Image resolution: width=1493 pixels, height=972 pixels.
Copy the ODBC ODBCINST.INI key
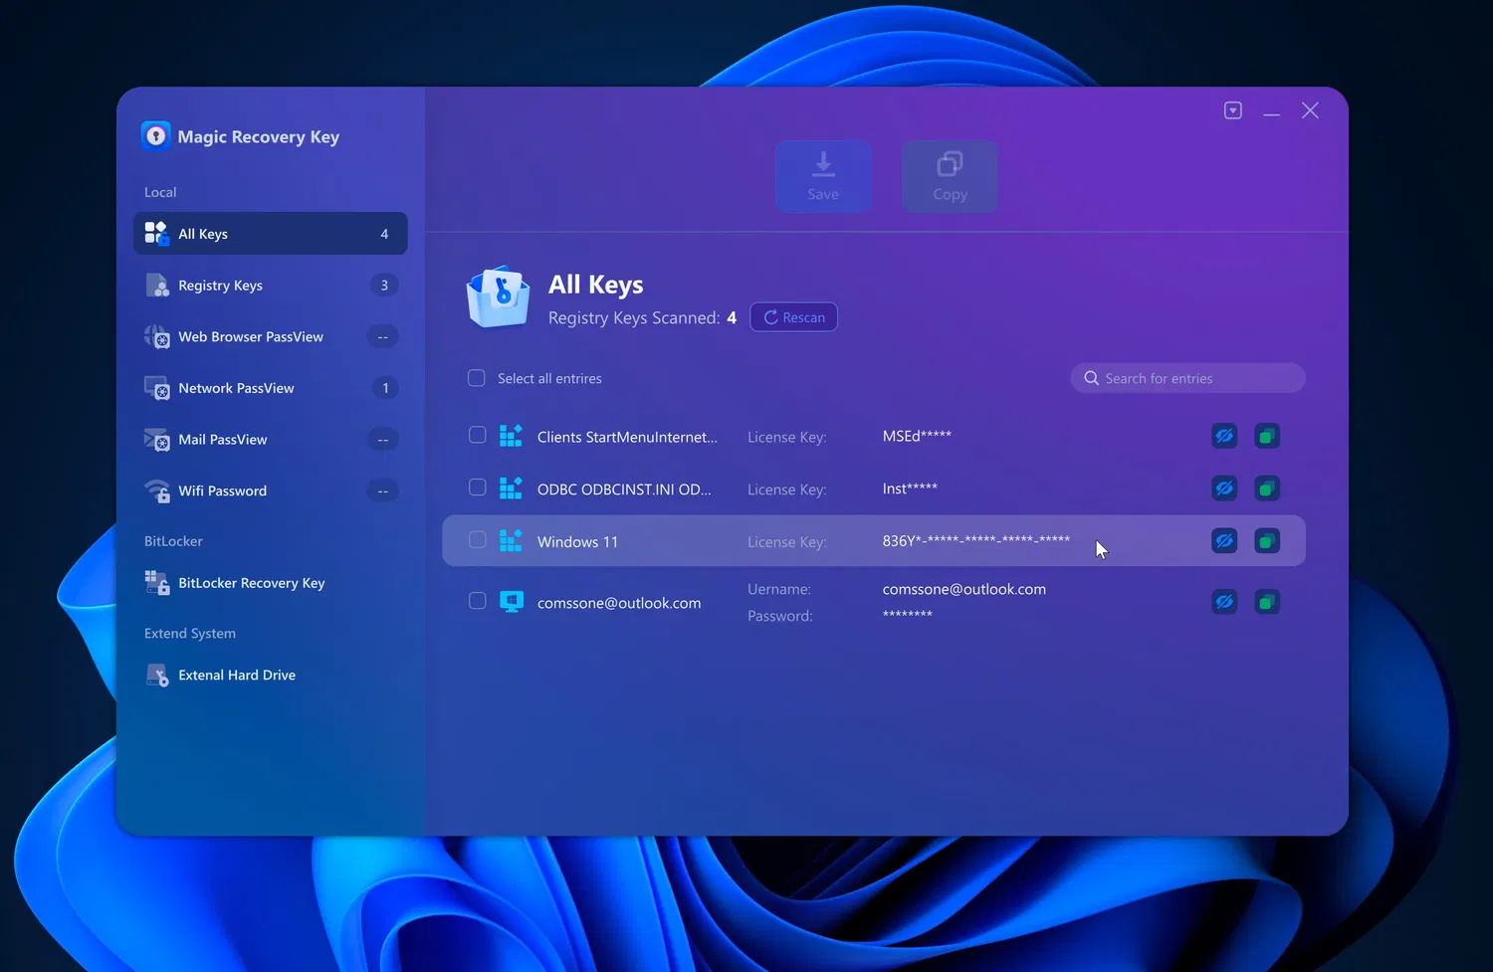coord(1267,488)
